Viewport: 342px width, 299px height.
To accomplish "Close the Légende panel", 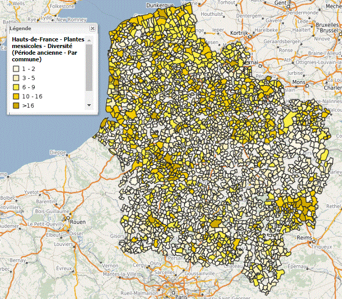I will (x=92, y=29).
